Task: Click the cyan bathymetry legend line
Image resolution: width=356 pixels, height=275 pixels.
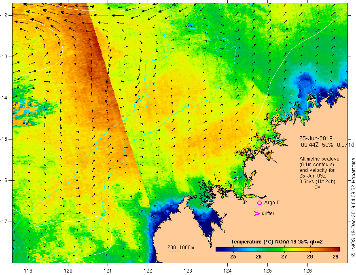Action: [x=174, y=252]
